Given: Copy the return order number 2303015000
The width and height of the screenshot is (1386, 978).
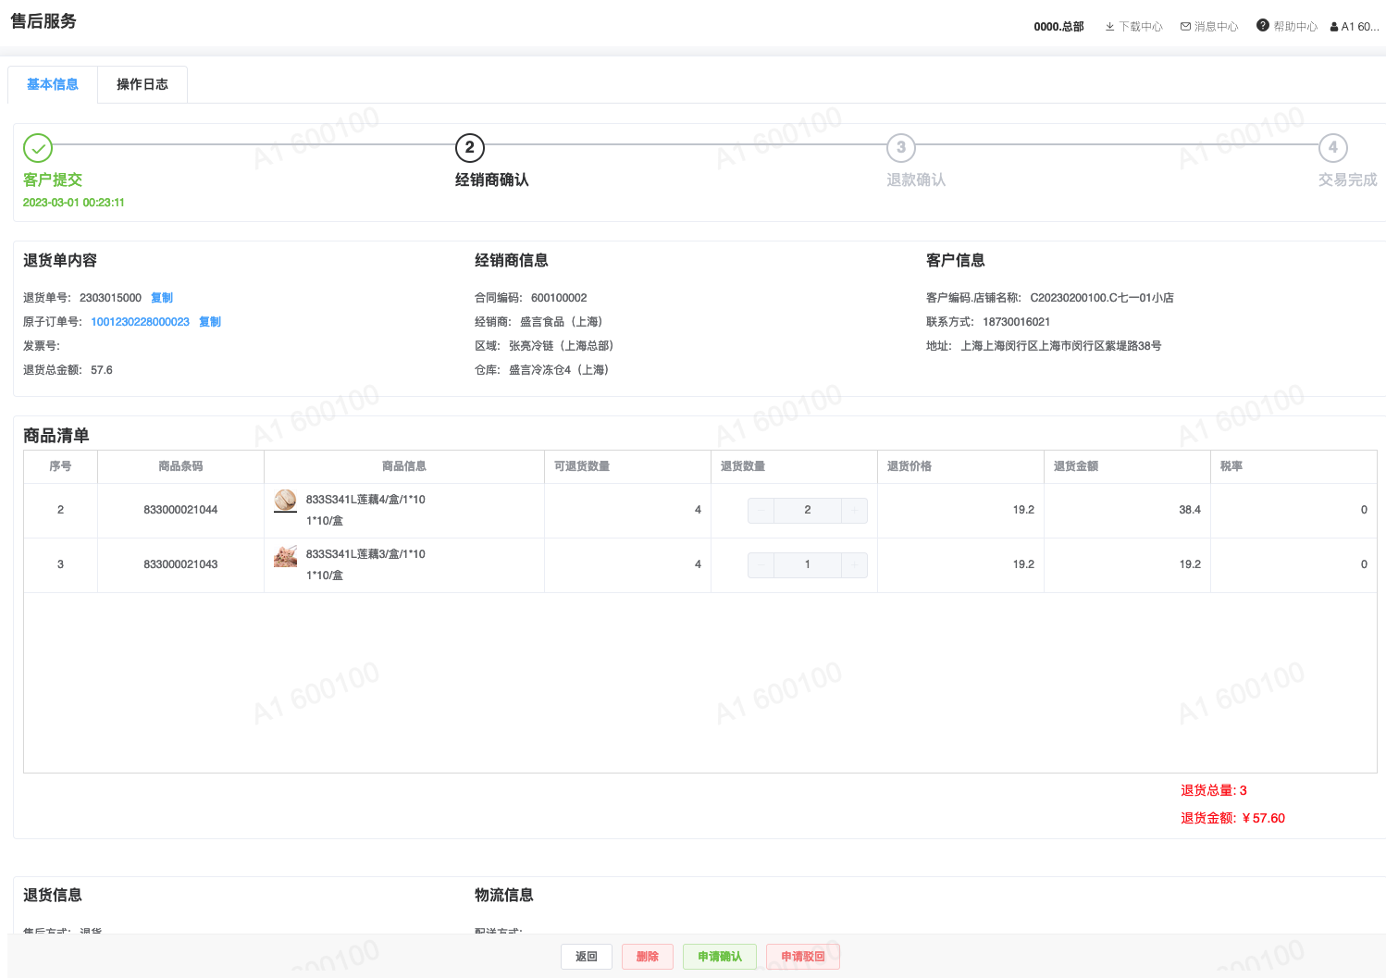Looking at the screenshot, I should 162,298.
